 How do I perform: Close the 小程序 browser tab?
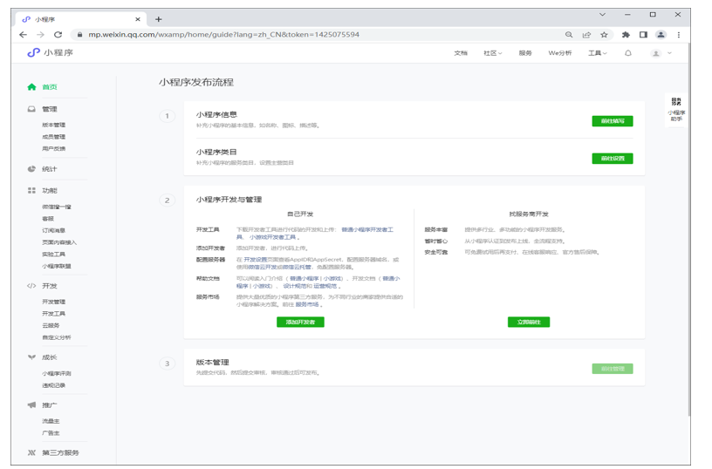138,19
